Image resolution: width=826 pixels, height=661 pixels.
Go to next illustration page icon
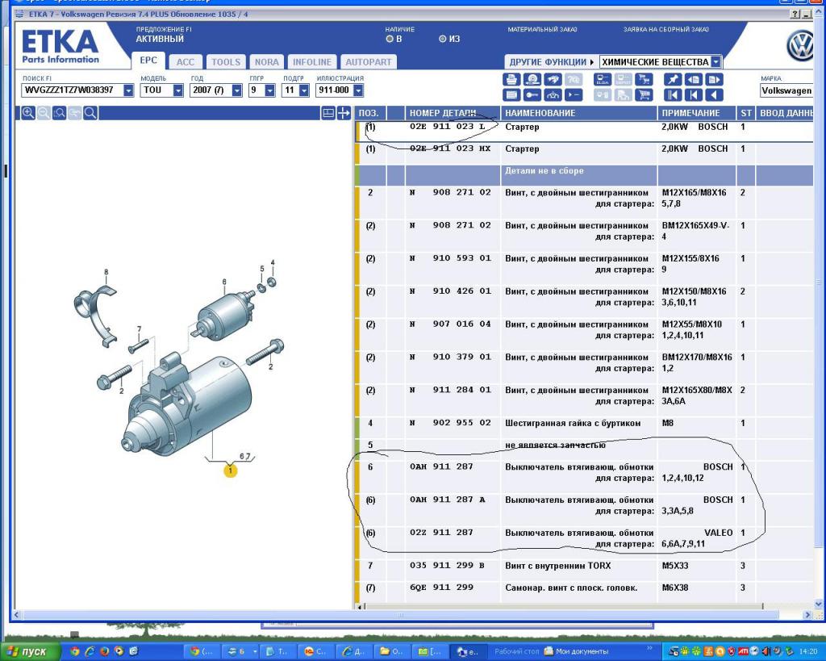714,80
